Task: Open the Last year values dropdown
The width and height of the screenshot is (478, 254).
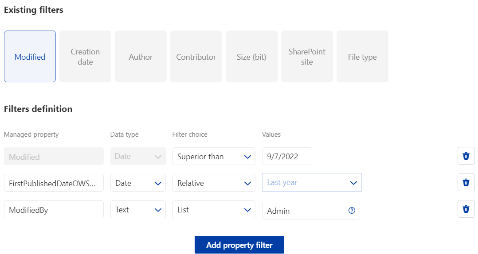Action: 312,182
